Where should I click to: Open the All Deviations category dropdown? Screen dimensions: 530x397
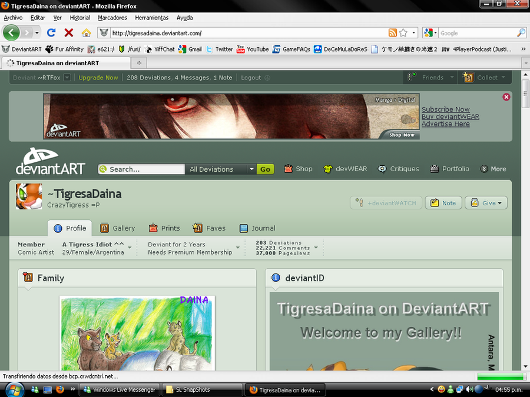coord(221,169)
